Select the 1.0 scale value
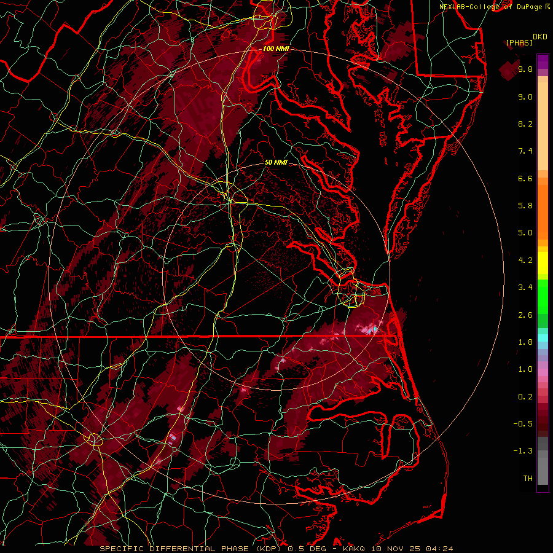Viewport: 553px width, 553px height. (525, 369)
